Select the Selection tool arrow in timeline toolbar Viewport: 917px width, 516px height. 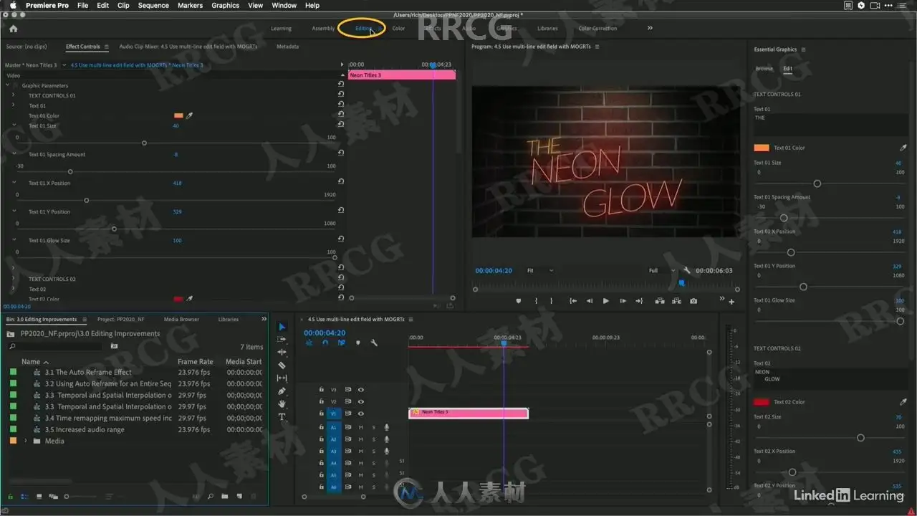[x=282, y=327]
